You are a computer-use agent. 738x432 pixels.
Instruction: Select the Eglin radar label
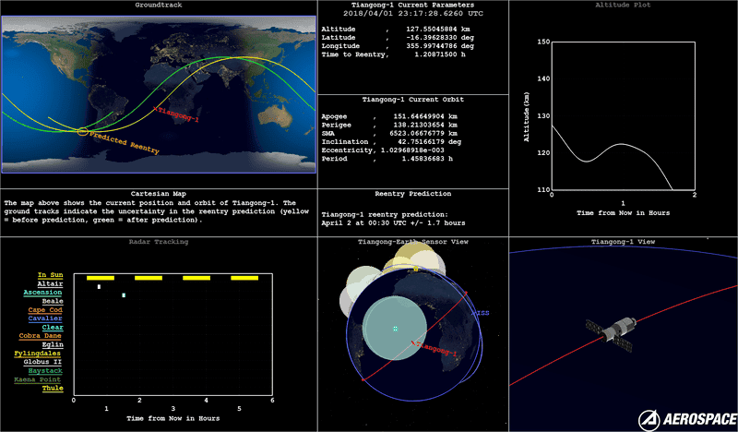53,345
